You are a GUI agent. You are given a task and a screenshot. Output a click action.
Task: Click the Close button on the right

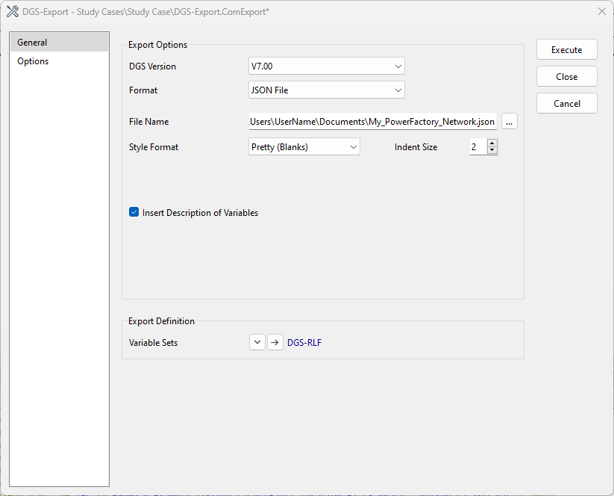[x=566, y=77]
